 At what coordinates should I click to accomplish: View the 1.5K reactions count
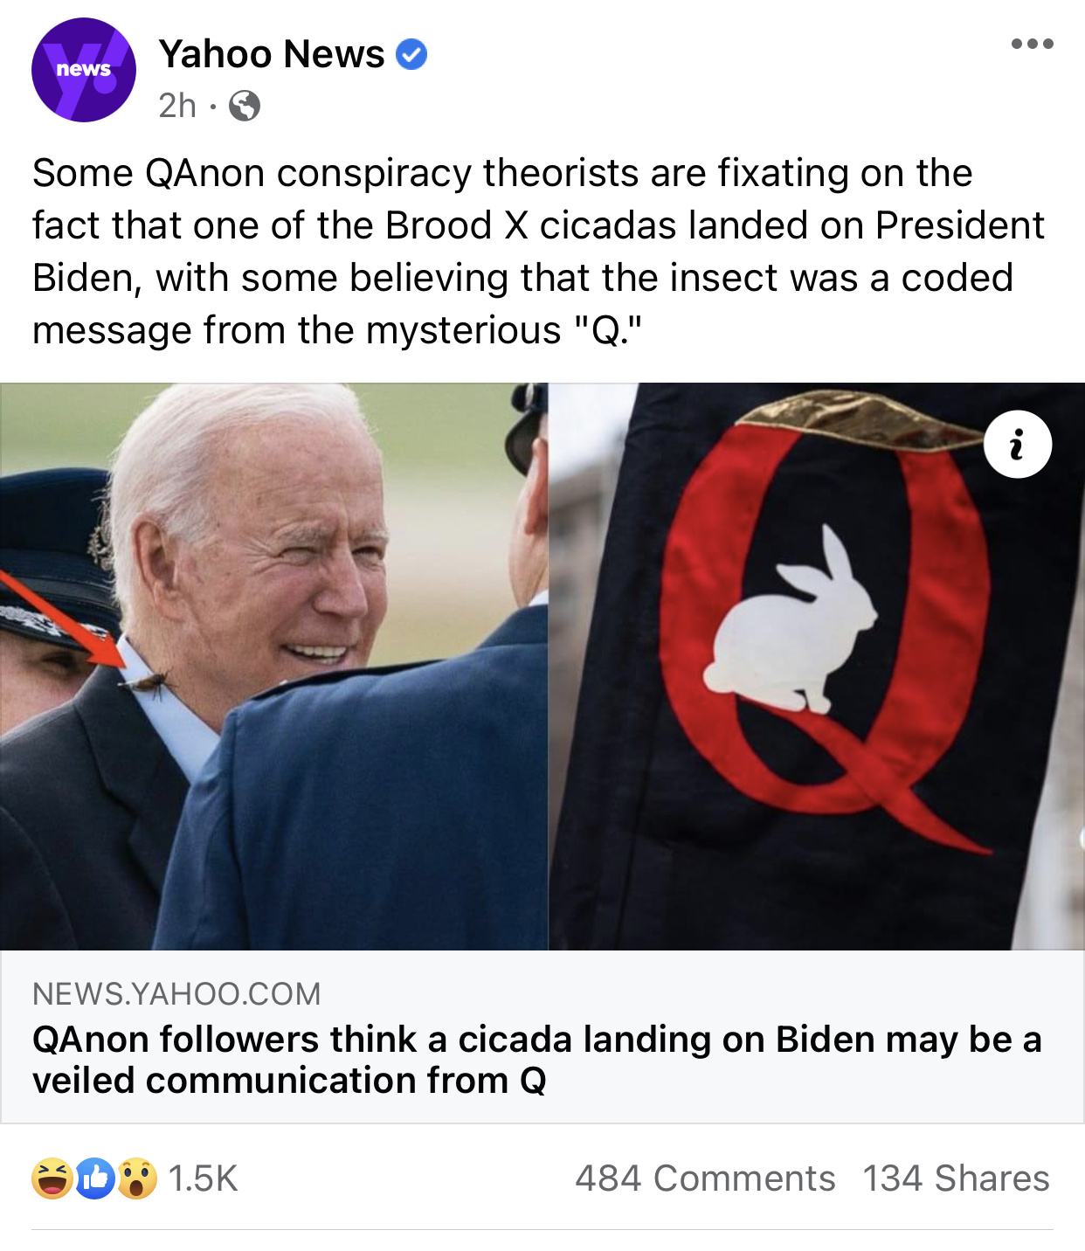coord(203,1178)
